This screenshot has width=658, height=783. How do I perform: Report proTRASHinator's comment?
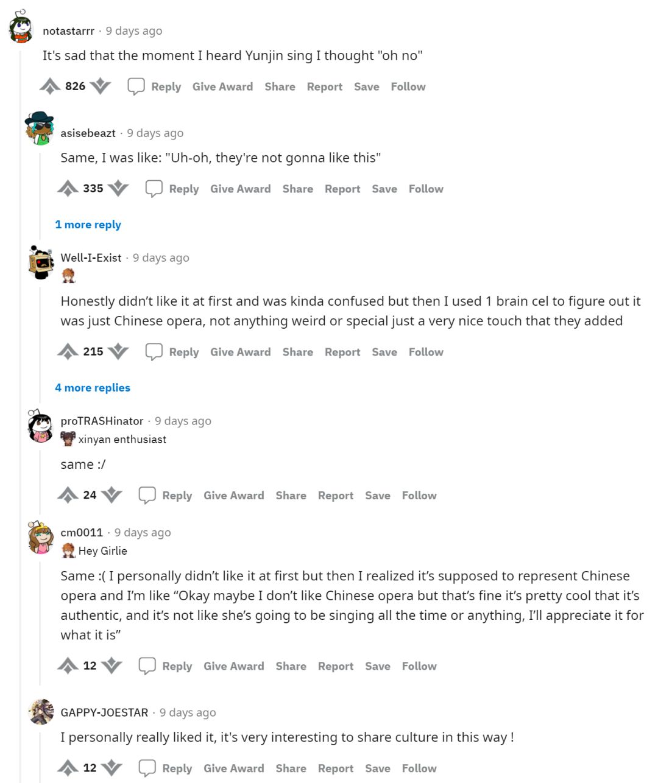[x=336, y=496]
